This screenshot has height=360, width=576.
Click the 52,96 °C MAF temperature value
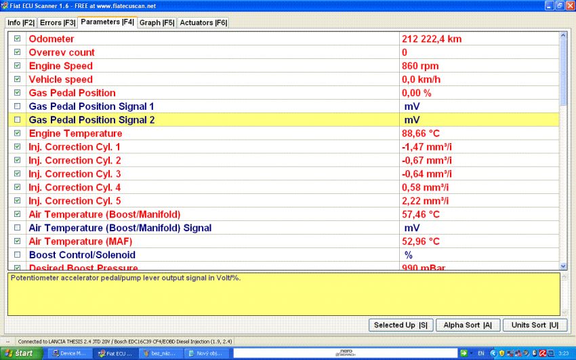[421, 241]
